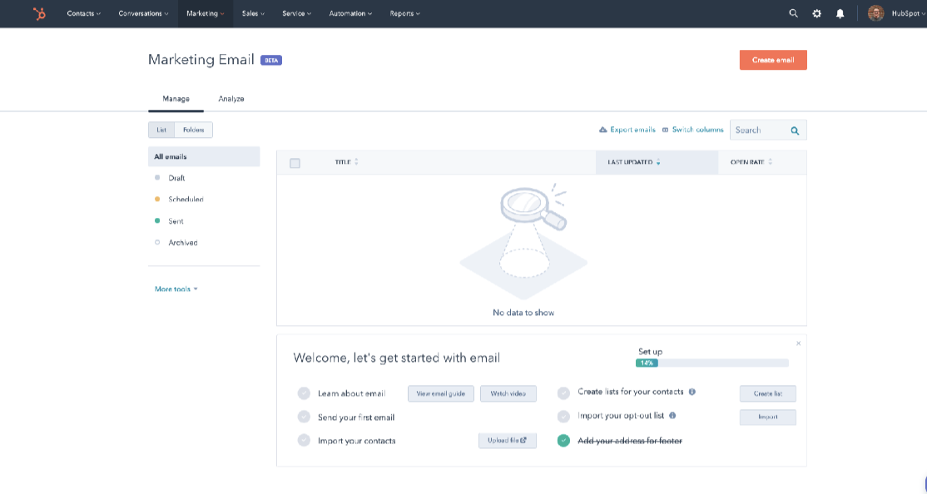This screenshot has height=494, width=927.
Task: Click the 14% setup progress bar
Action: point(711,363)
